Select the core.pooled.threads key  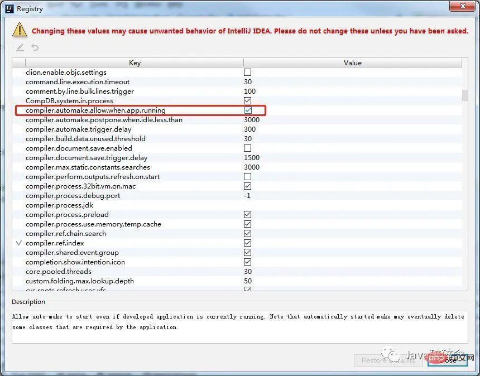[x=59, y=271]
